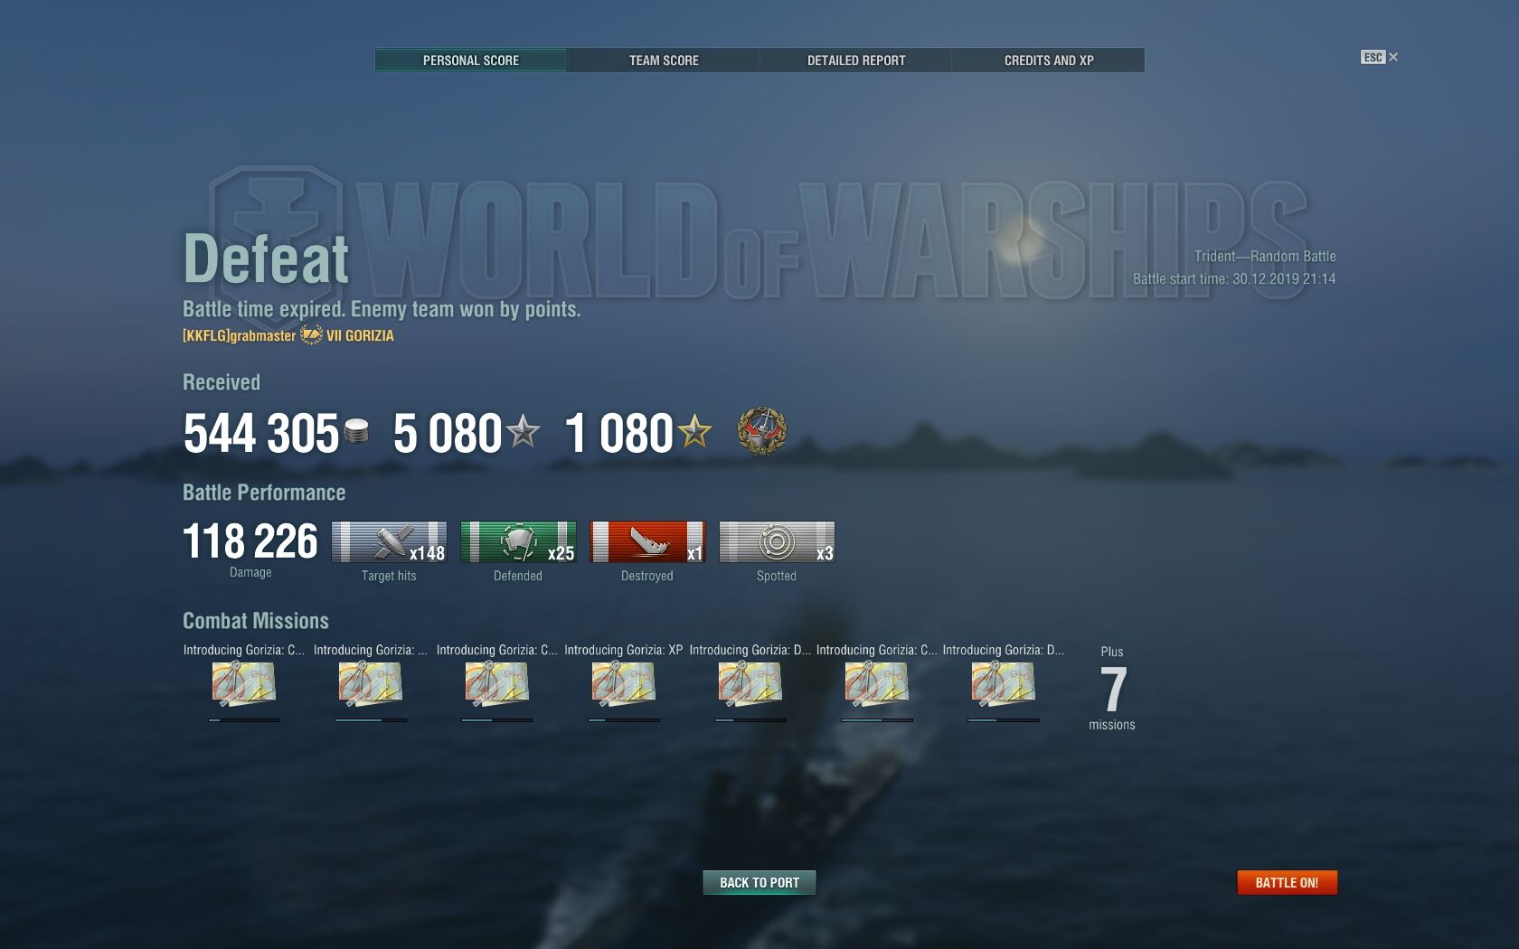Click the red Destroyed ribbon icon
The height and width of the screenshot is (949, 1519).
click(647, 542)
